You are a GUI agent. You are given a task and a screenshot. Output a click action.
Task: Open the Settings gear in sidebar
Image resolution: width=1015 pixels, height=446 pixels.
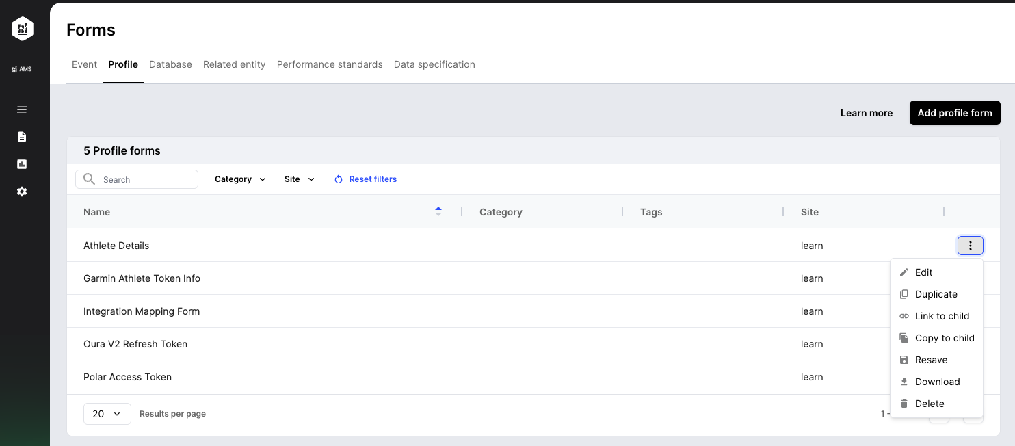click(x=21, y=192)
